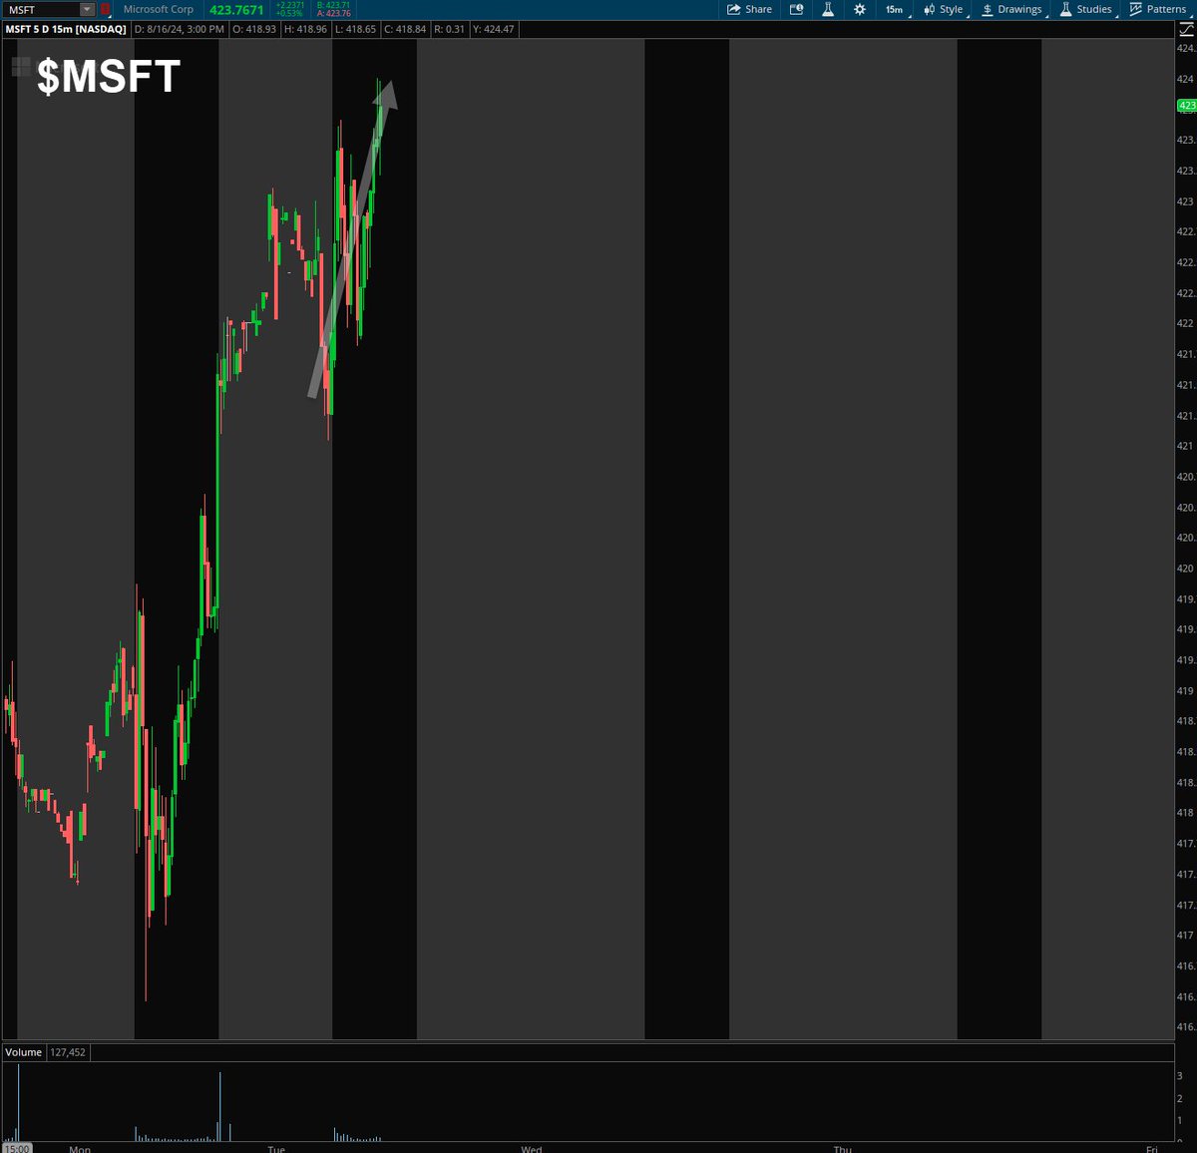Screen dimensions: 1197x1153
Task: Click the Tue label on time axis
Action: [276, 1149]
